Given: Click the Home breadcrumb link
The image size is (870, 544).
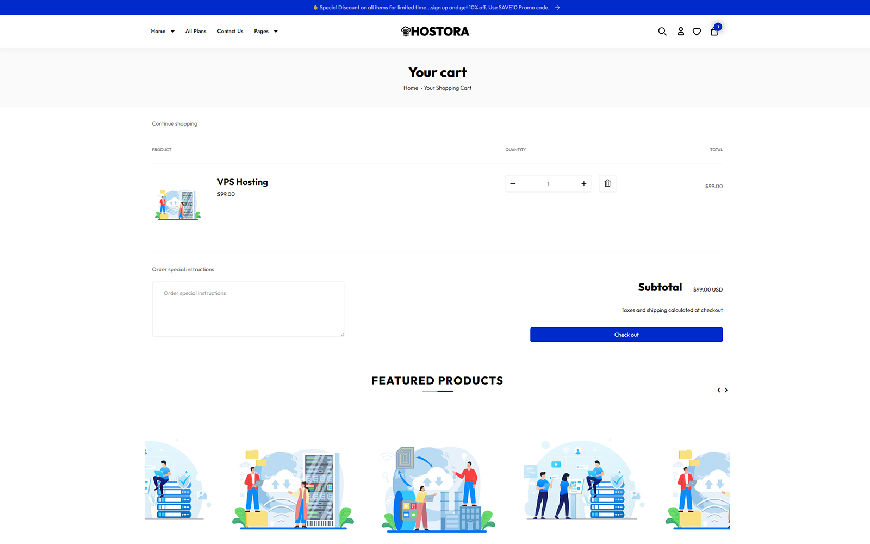Looking at the screenshot, I should pos(411,88).
